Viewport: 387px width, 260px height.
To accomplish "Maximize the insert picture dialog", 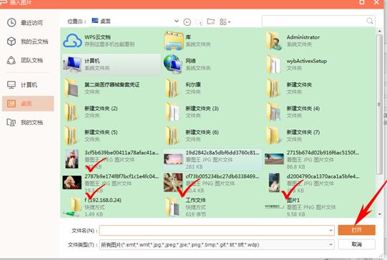I will coord(362,2).
